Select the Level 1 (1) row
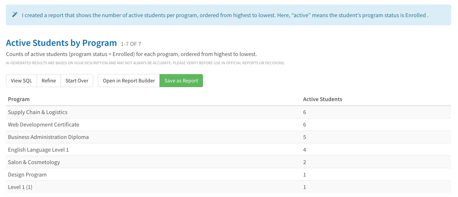 228,187
